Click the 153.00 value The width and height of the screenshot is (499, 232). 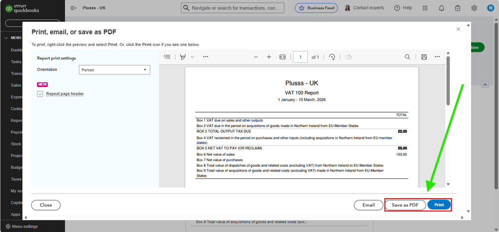tap(401, 155)
